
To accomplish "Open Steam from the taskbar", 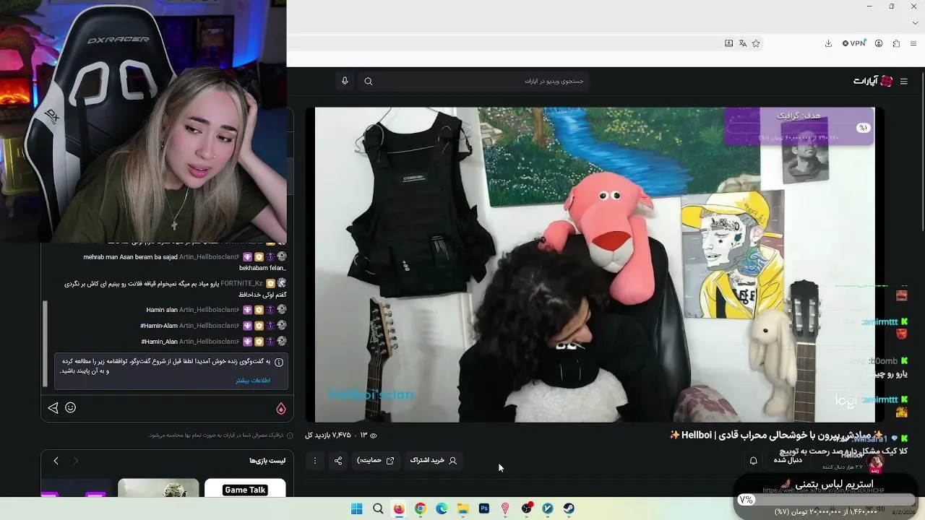I will click(569, 509).
